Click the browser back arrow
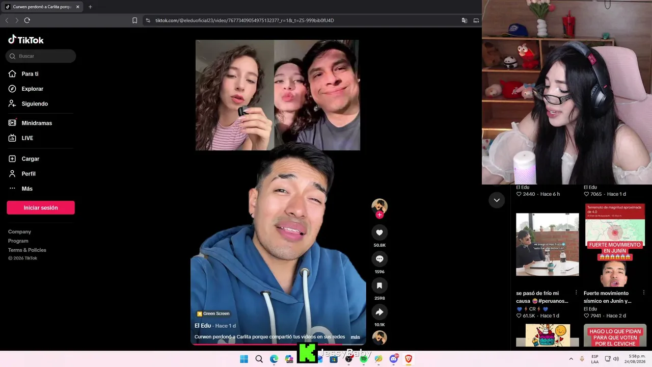The width and height of the screenshot is (652, 367). point(7,20)
